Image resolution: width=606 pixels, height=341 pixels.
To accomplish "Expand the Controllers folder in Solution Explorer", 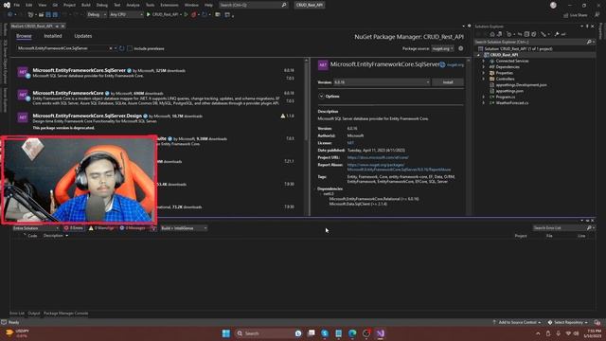I will point(483,79).
